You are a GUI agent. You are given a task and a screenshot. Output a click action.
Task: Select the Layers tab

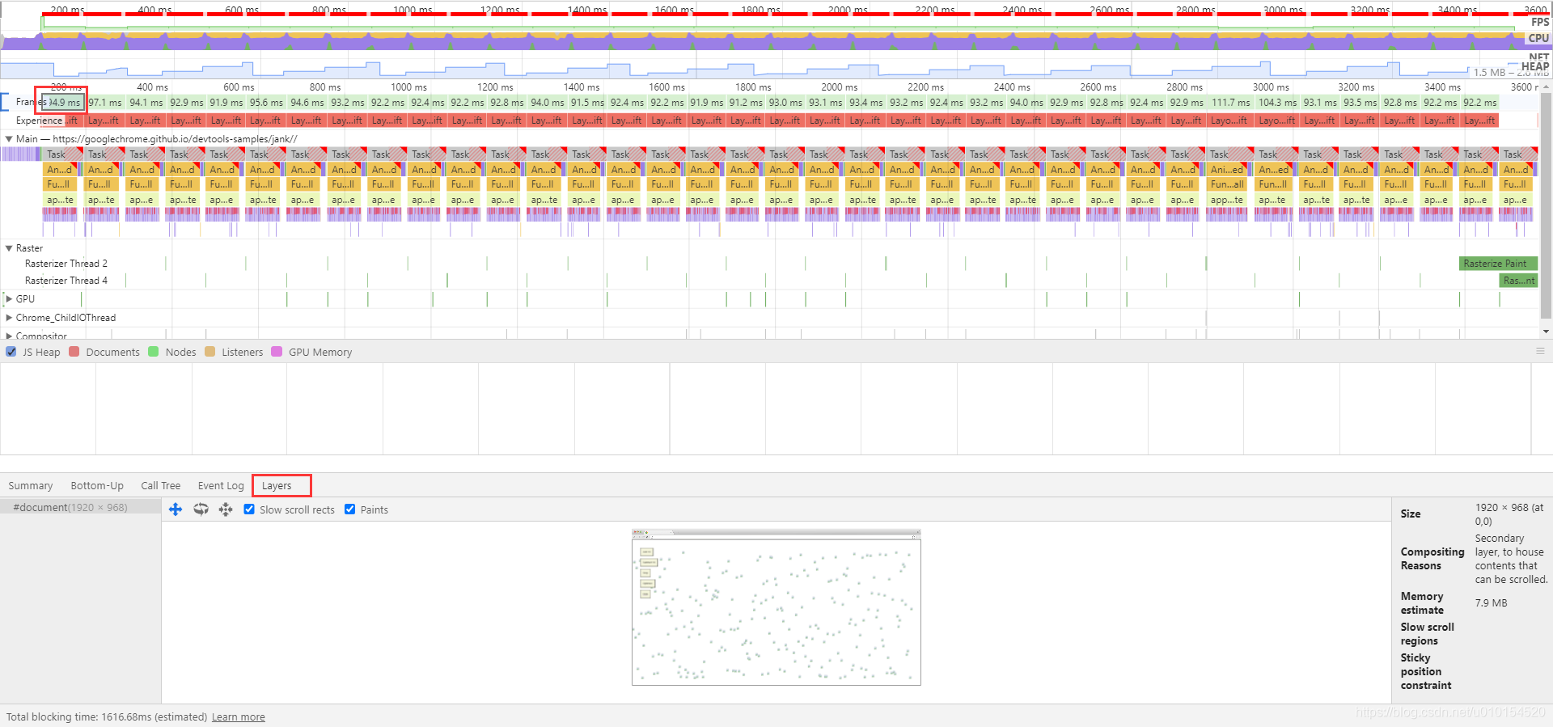pyautogui.click(x=277, y=485)
